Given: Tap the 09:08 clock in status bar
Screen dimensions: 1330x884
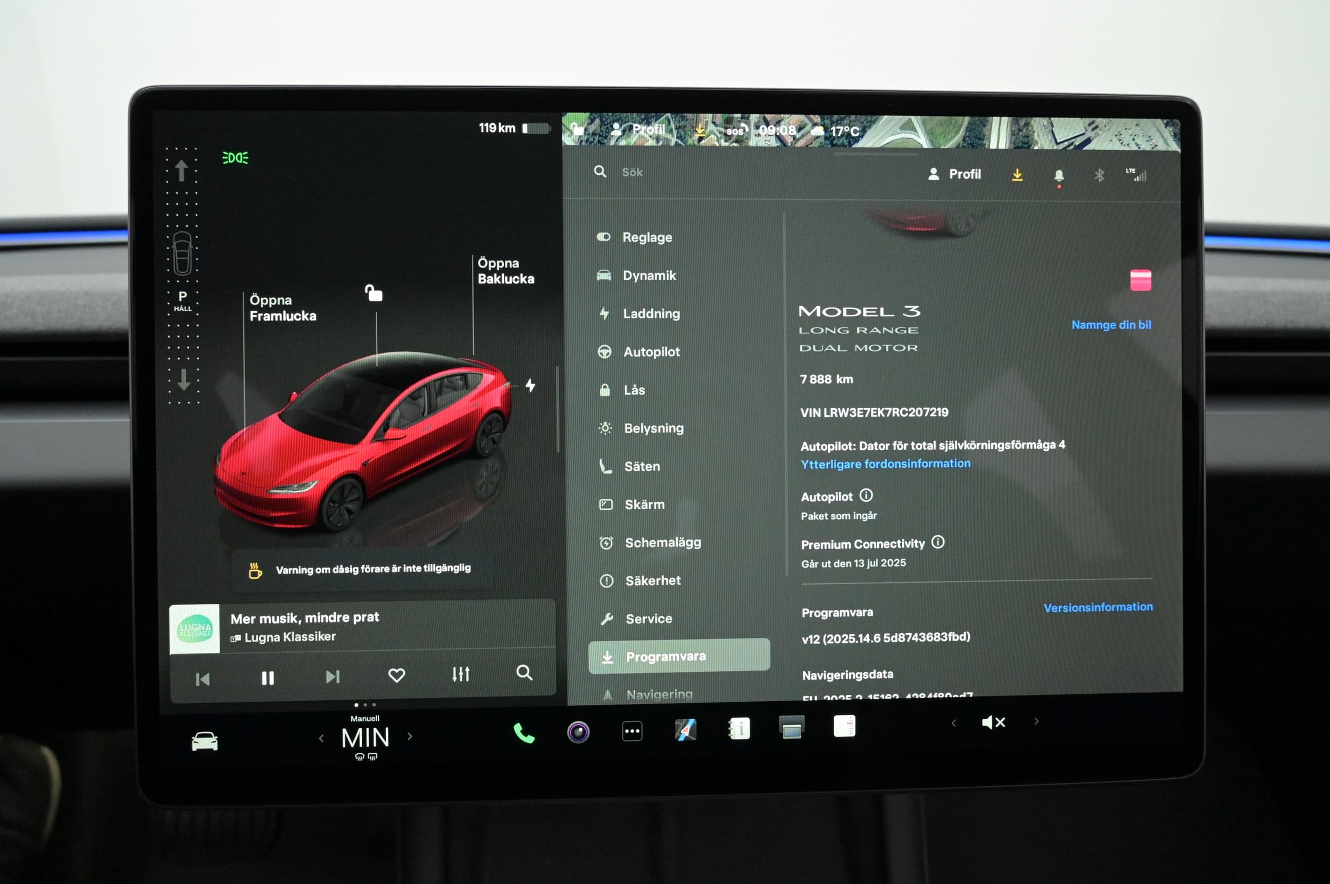Looking at the screenshot, I should click(777, 131).
